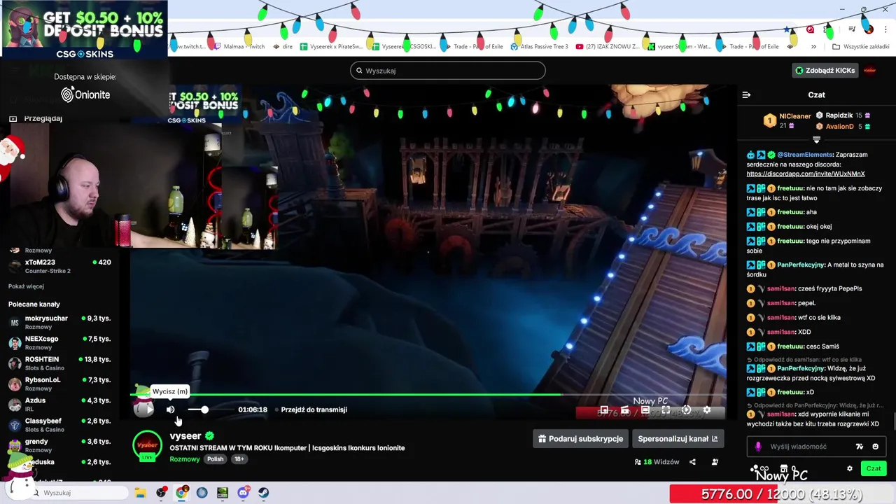Open Chrome from the taskbar
This screenshot has height=504, width=896.
(181, 493)
